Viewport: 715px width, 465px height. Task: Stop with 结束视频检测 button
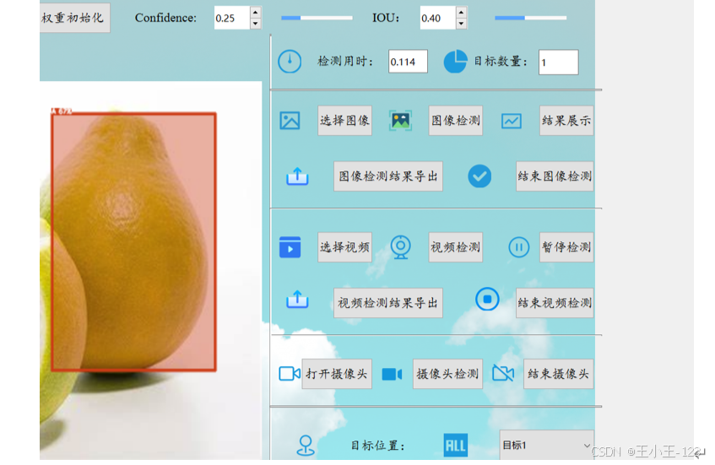pos(555,303)
